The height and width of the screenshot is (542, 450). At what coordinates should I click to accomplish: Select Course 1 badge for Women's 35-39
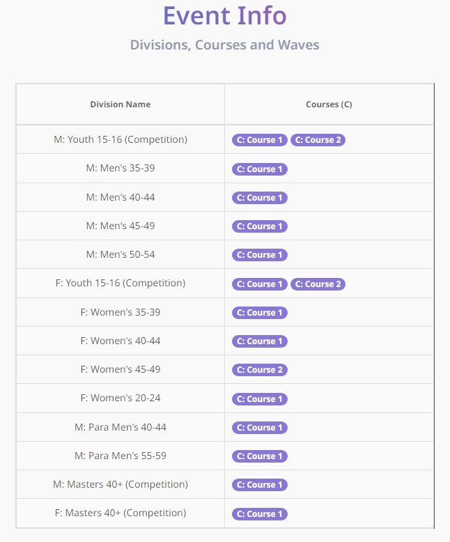click(260, 313)
